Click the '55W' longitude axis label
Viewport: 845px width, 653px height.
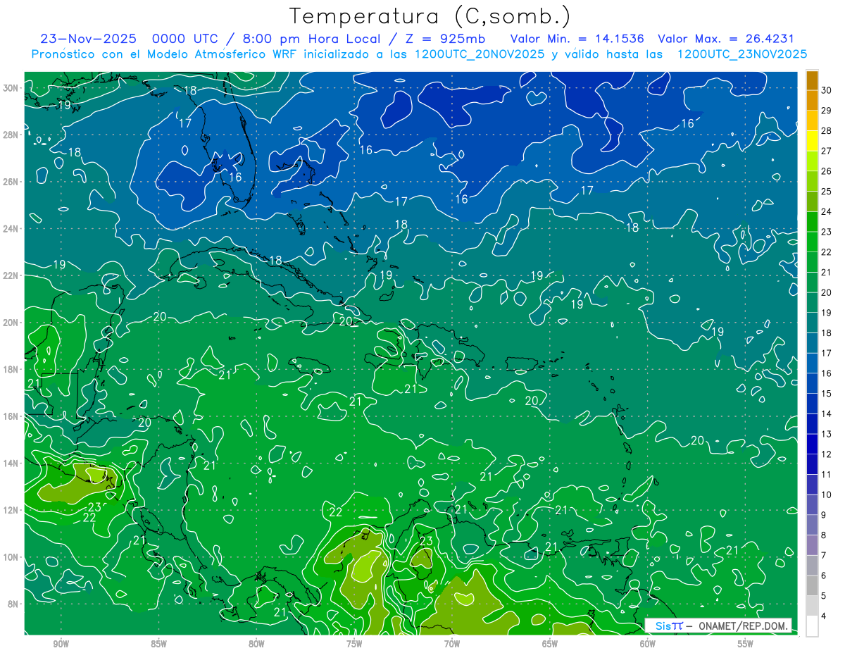coord(746,644)
